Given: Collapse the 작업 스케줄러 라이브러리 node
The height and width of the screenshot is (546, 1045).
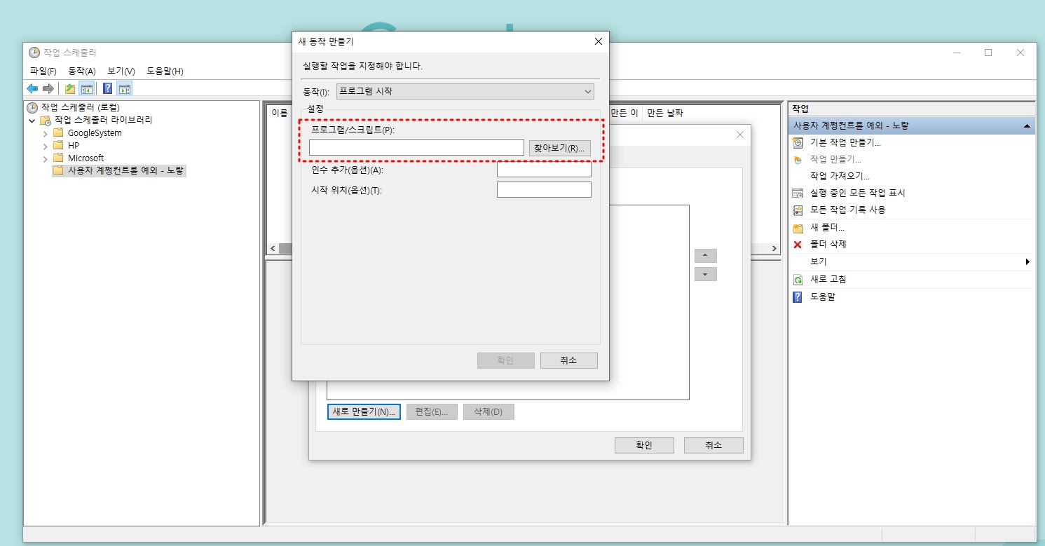Looking at the screenshot, I should tap(32, 121).
